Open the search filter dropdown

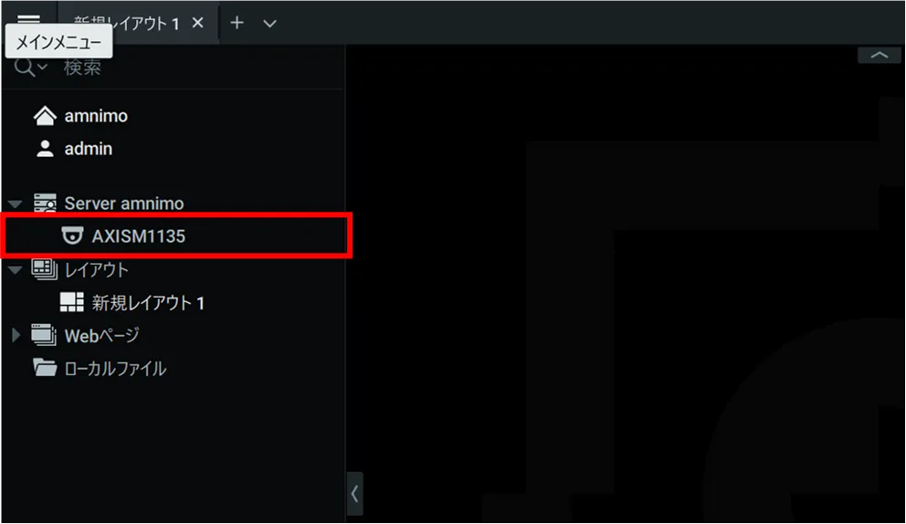click(x=30, y=67)
